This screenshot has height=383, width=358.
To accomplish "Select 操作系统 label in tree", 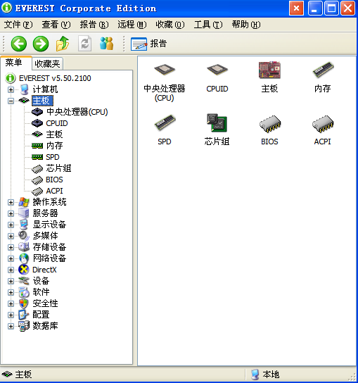I will click(x=49, y=202).
